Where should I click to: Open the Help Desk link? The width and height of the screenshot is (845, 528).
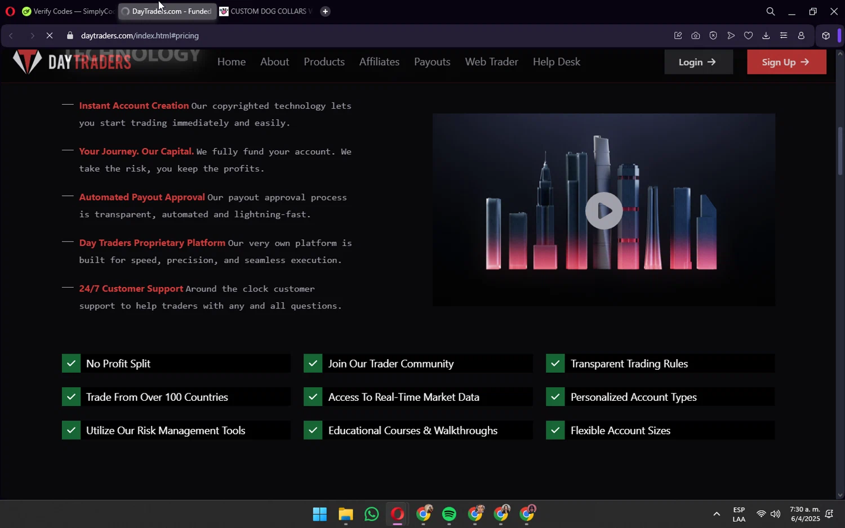point(557,62)
